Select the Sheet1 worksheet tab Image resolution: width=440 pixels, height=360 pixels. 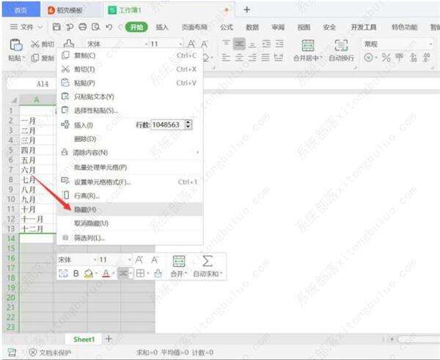tap(84, 340)
